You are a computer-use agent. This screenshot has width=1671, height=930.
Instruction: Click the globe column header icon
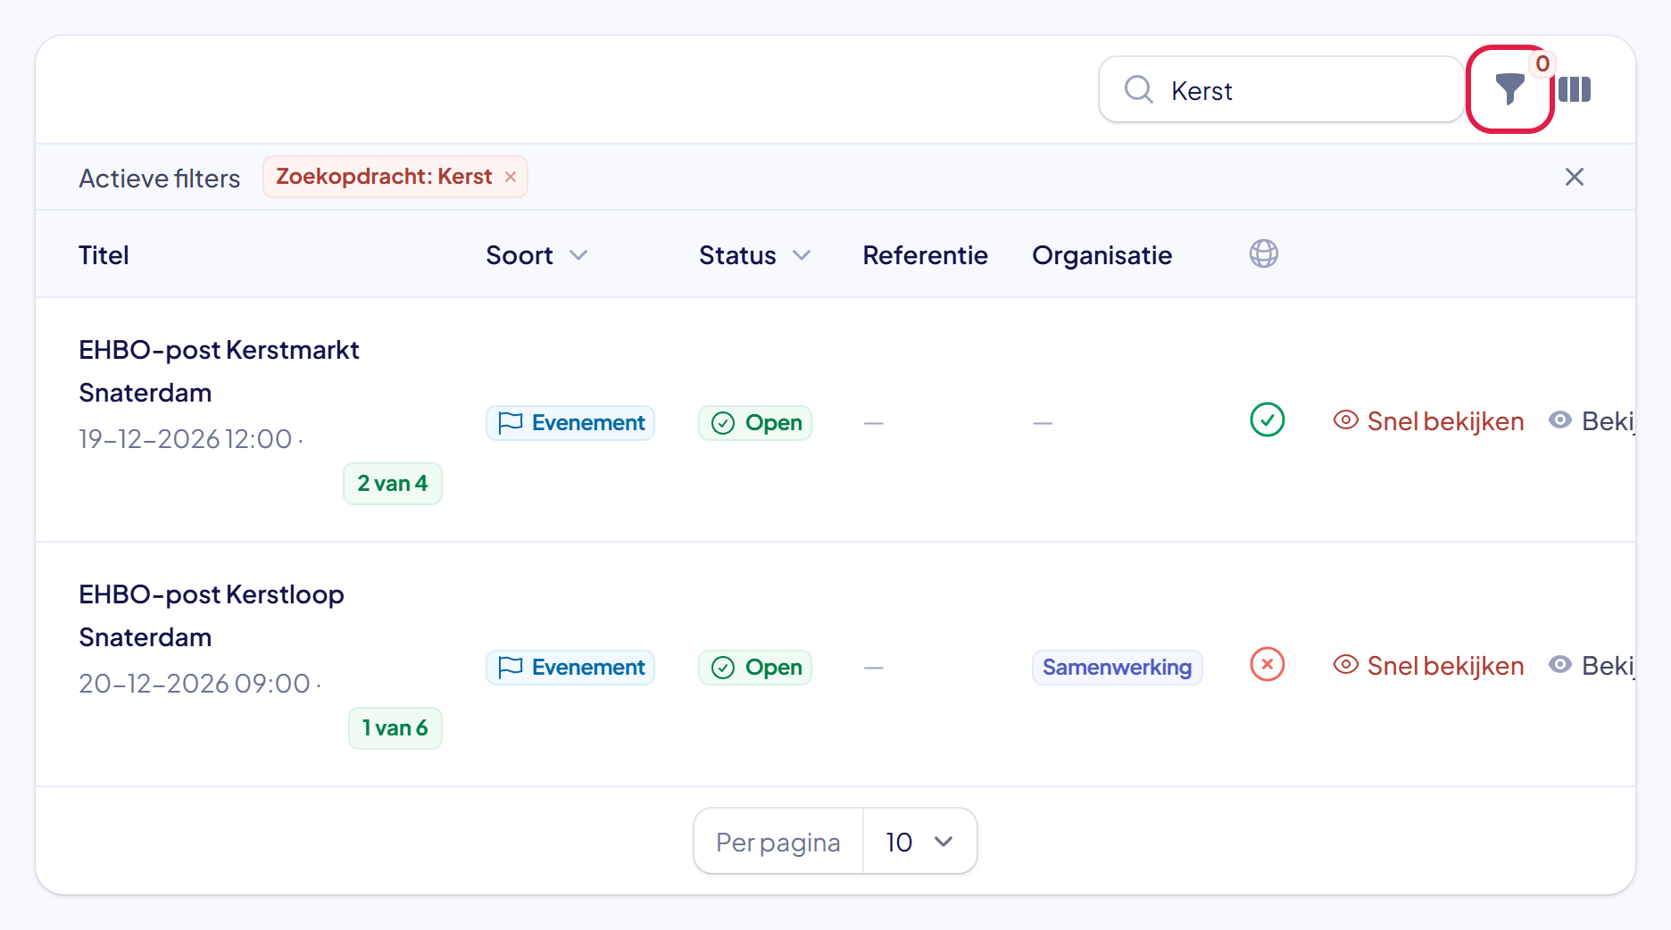click(x=1264, y=253)
